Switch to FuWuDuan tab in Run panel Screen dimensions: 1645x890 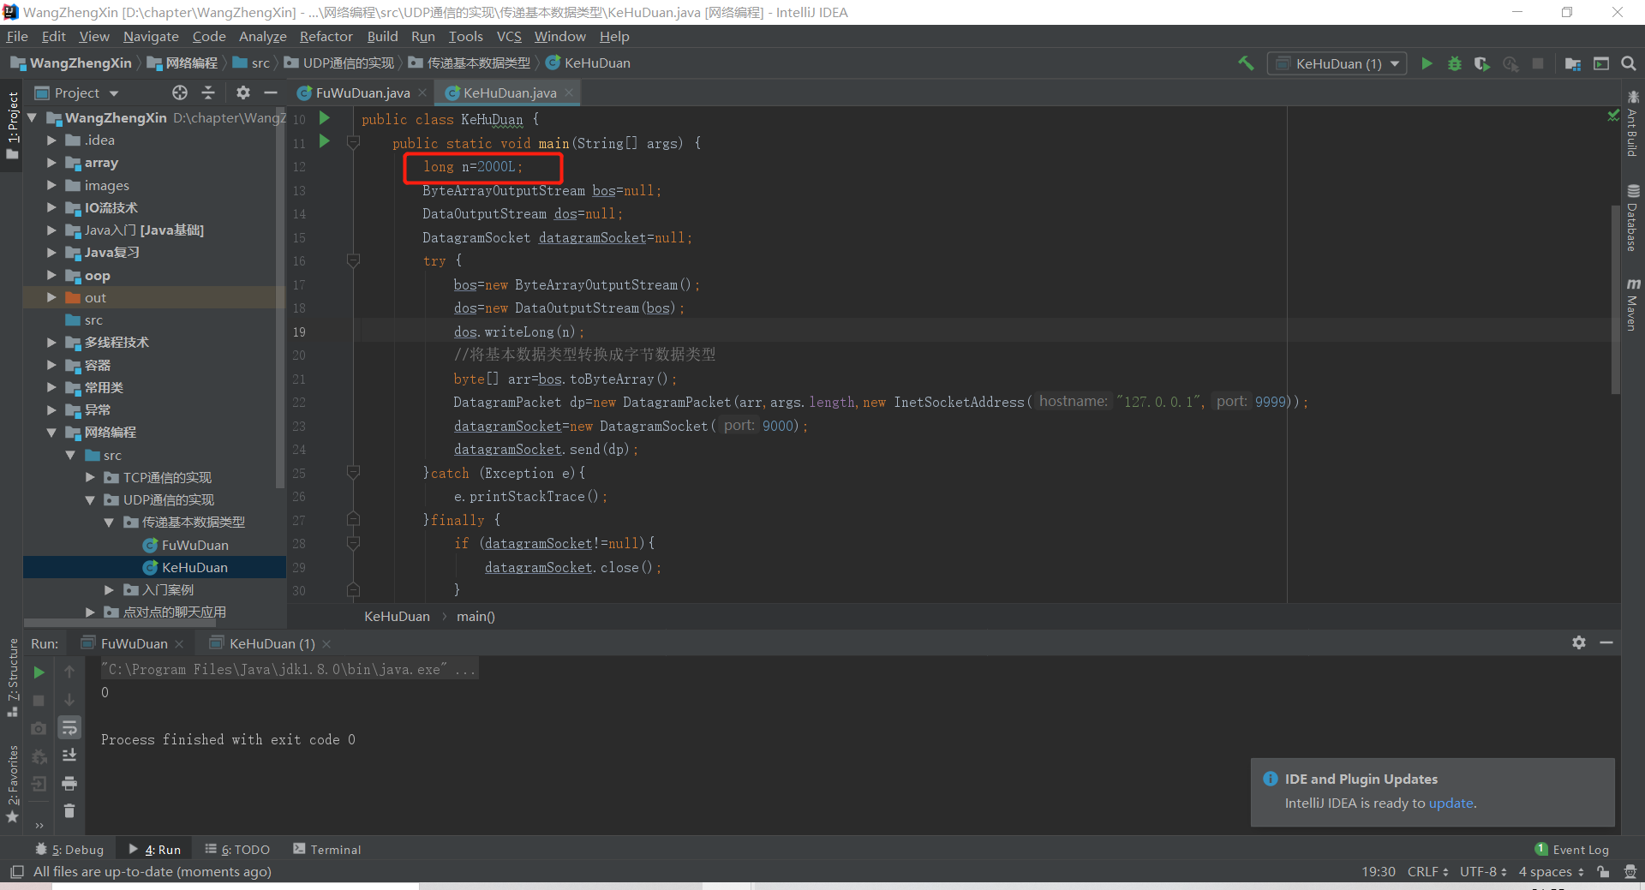point(135,643)
